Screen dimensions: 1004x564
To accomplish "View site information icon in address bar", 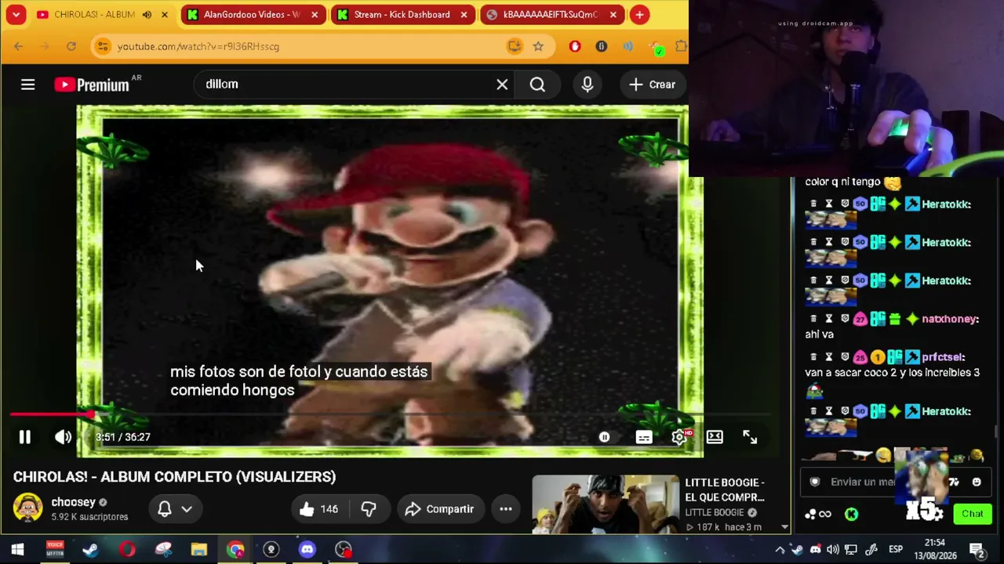I will pos(103,47).
